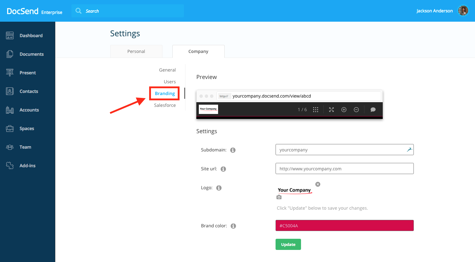475x262 pixels.
Task: Open the Salesforce settings section
Action: click(165, 105)
